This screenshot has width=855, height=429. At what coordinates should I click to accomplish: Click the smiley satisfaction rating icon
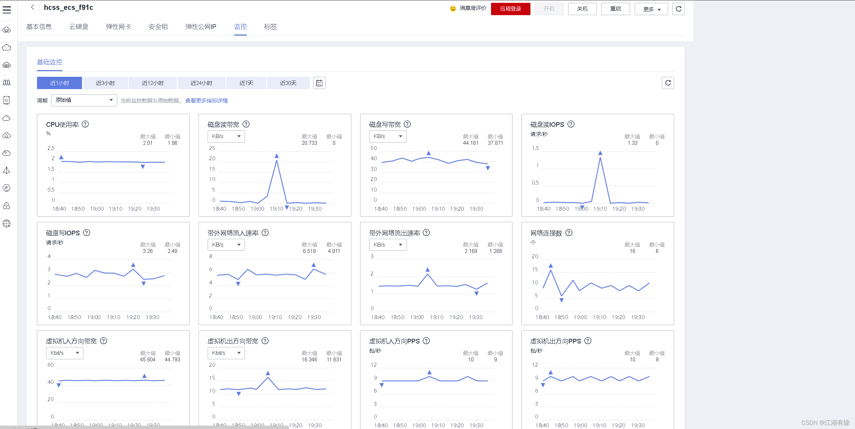pyautogui.click(x=453, y=8)
